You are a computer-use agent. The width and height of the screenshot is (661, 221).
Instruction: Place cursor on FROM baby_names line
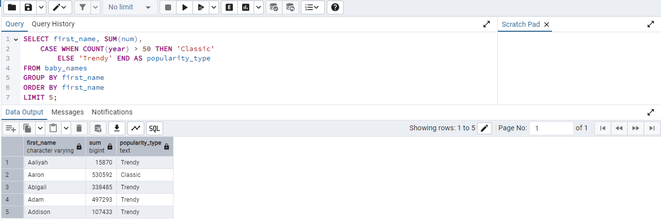55,68
